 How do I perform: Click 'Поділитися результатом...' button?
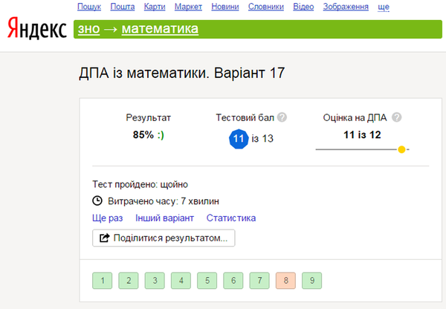(x=164, y=238)
